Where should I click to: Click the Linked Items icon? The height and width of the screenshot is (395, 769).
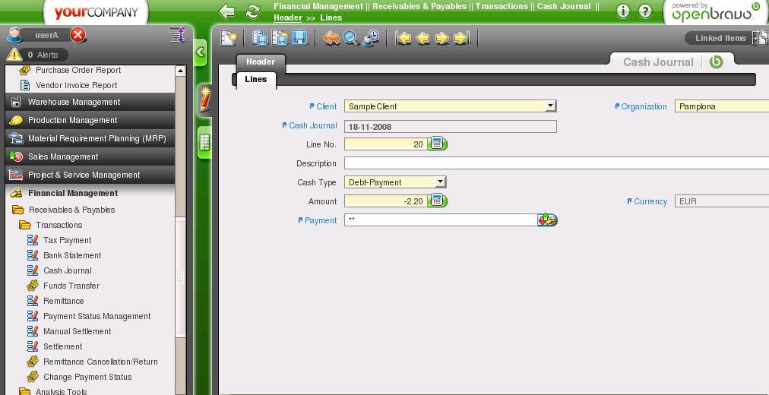[760, 38]
